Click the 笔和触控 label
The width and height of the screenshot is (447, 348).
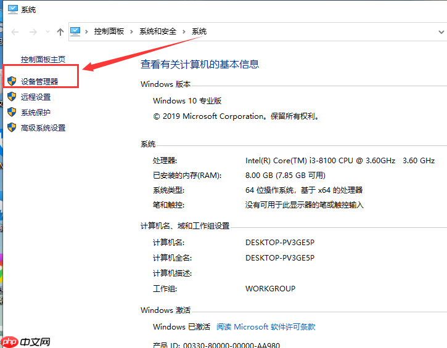[168, 204]
